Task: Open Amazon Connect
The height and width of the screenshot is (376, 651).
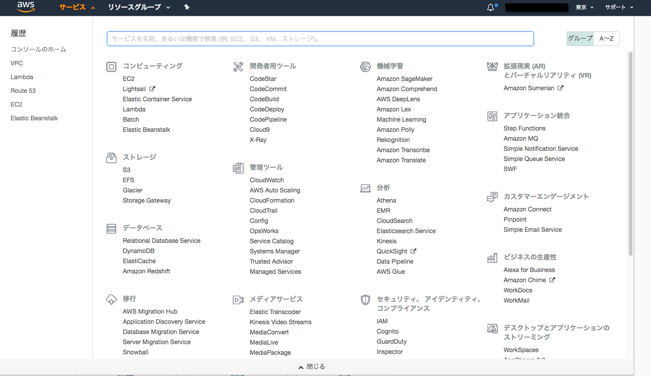Action: pos(528,209)
